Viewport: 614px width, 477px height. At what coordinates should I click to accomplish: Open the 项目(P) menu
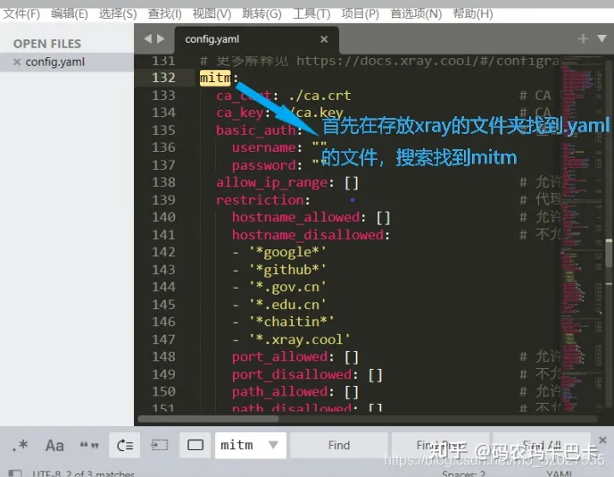(361, 14)
